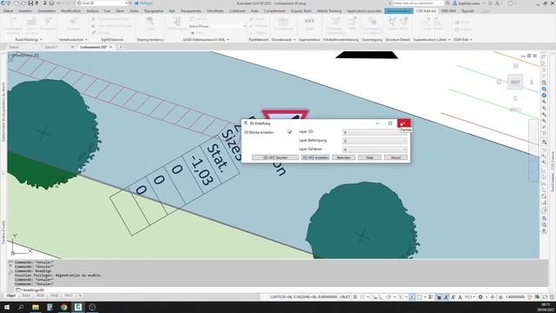Open the Vehicle Tracking ribbon tab
Image resolution: width=556 pixels, height=313 pixels.
click(329, 11)
